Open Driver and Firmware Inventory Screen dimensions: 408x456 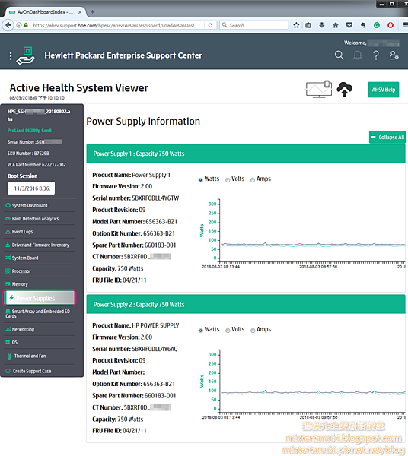40,245
